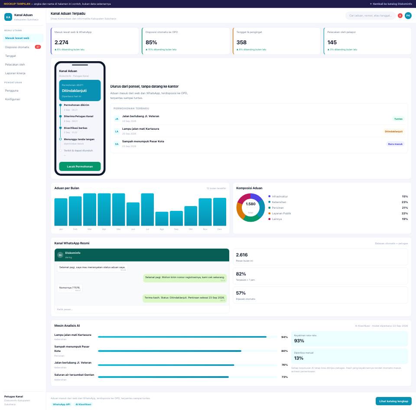Click the Des bar in Aduan per Bulan
416x410 pixels.
point(220,212)
